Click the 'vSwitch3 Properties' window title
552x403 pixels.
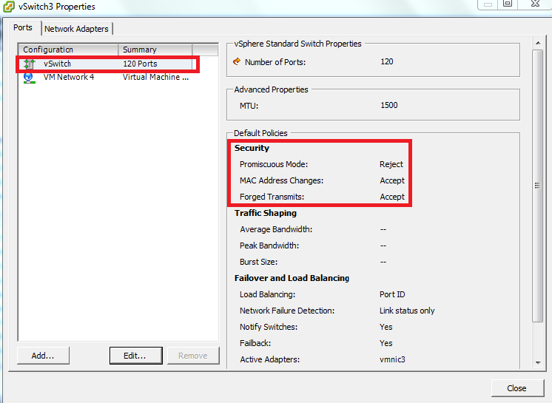click(x=57, y=7)
